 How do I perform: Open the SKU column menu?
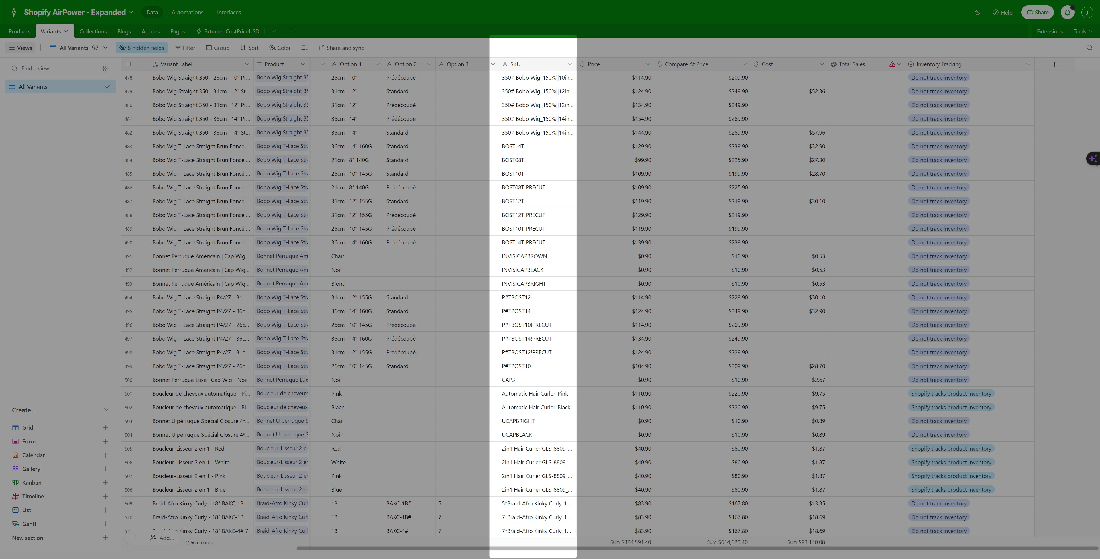[570, 64]
